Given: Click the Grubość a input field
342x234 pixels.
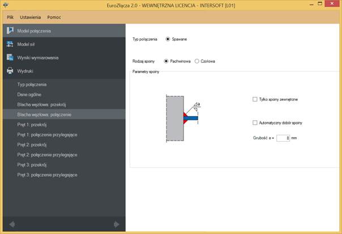Looking at the screenshot, I should [283, 138].
